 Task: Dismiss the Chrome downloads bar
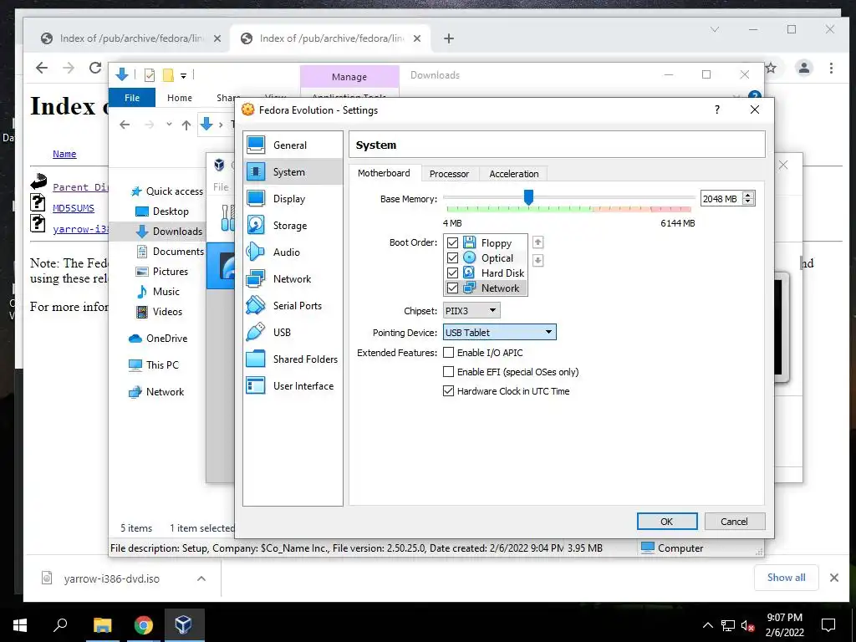tap(833, 578)
